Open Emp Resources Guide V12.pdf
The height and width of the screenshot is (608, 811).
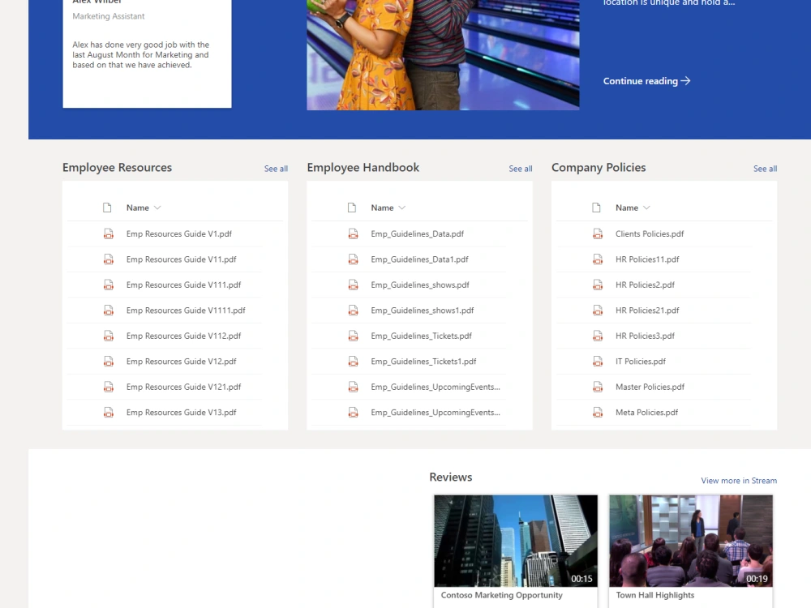point(181,362)
